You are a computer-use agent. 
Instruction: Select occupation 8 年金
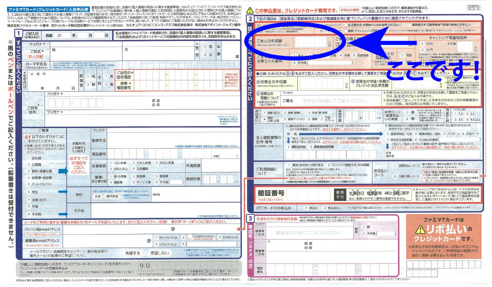point(33,207)
